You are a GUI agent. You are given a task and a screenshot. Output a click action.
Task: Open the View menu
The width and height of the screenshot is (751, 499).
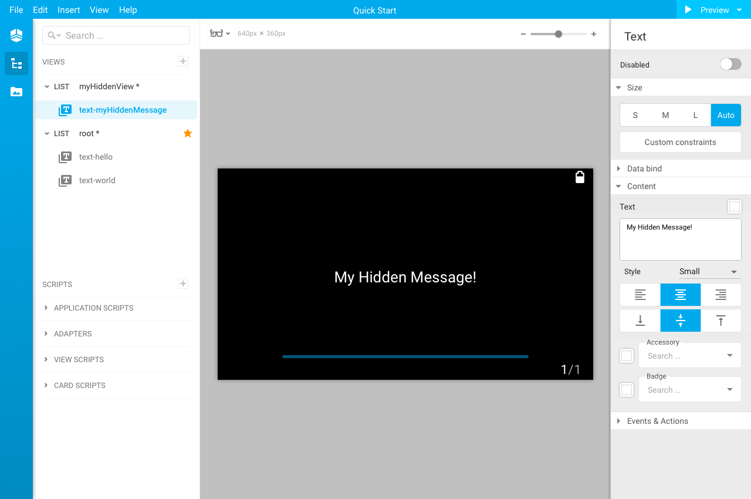click(x=99, y=10)
